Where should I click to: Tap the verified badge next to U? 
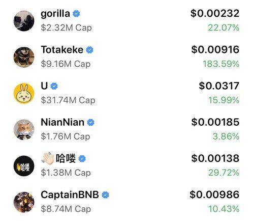point(54,86)
